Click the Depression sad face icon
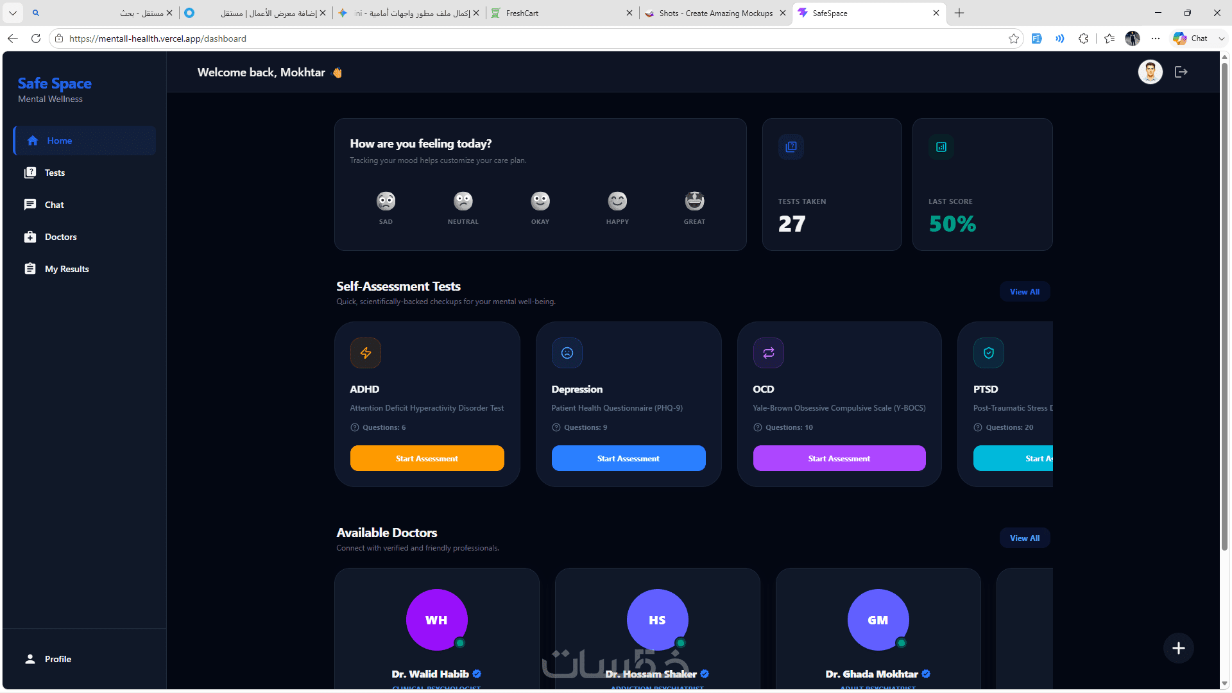1232x693 pixels. [x=567, y=353]
